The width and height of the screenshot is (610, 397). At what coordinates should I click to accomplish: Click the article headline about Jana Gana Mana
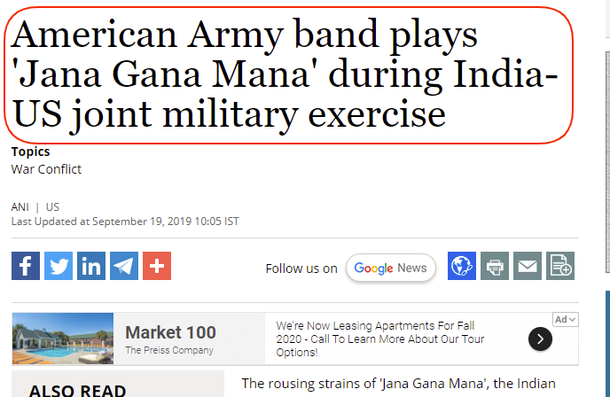pos(284,74)
